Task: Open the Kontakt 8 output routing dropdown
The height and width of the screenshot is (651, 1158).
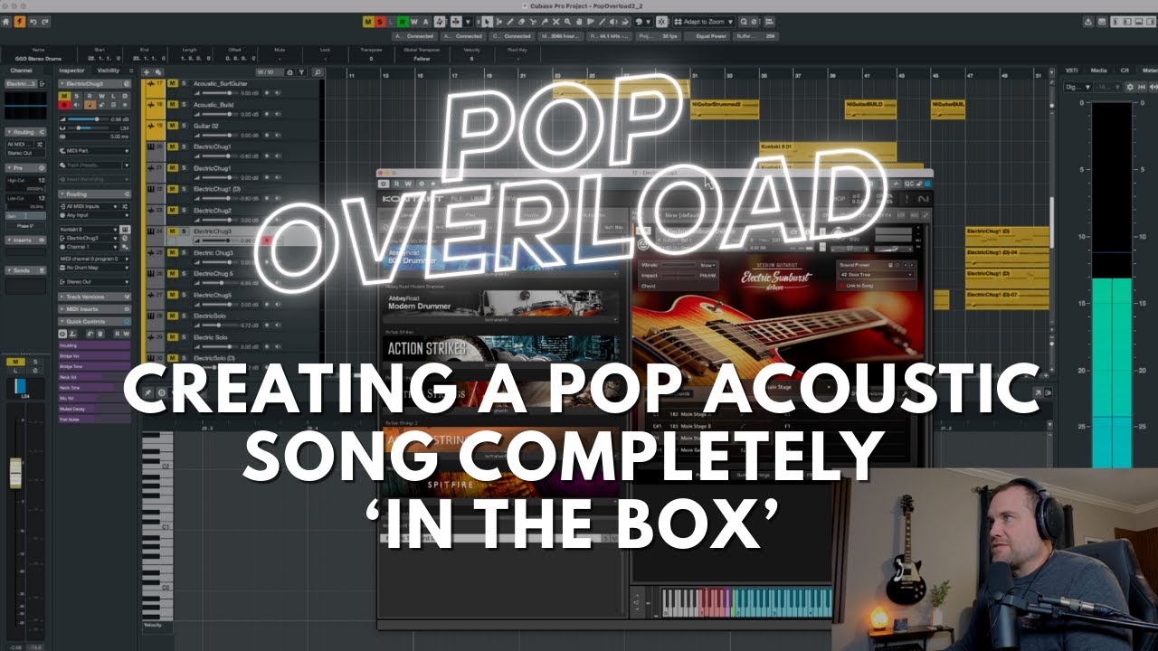Action: coord(88,230)
